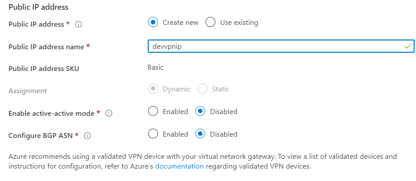Click the info icon beside Public IP address
This screenshot has width=416, height=181.
[x=79, y=24]
